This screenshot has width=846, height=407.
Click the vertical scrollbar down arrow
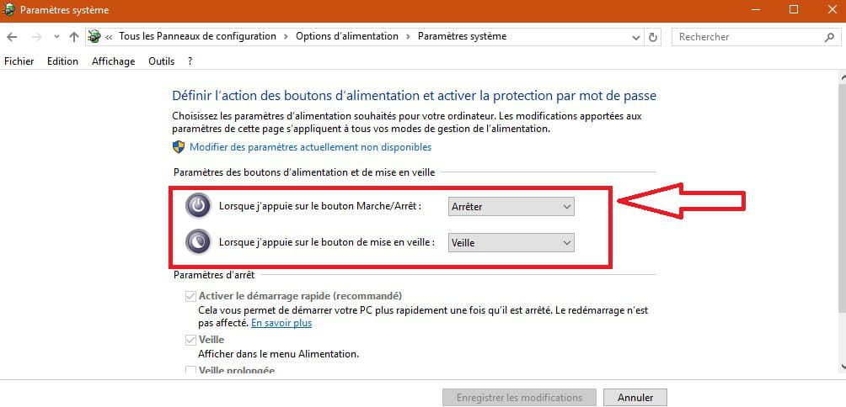point(843,366)
